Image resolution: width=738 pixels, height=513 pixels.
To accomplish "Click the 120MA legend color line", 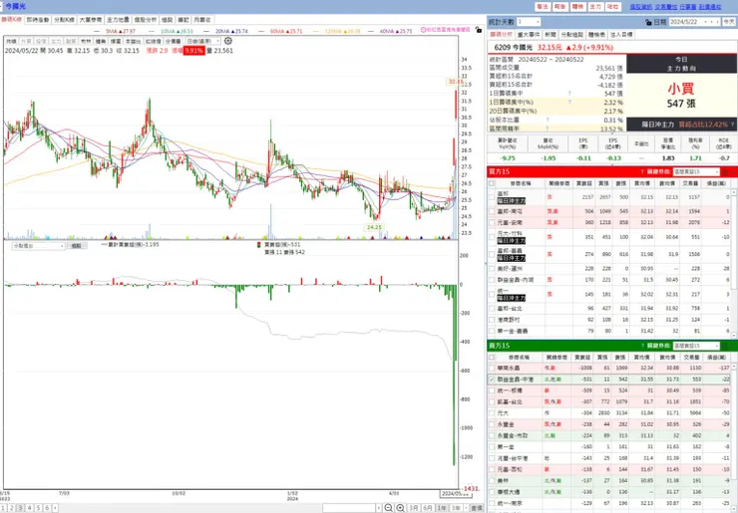I will [x=317, y=31].
